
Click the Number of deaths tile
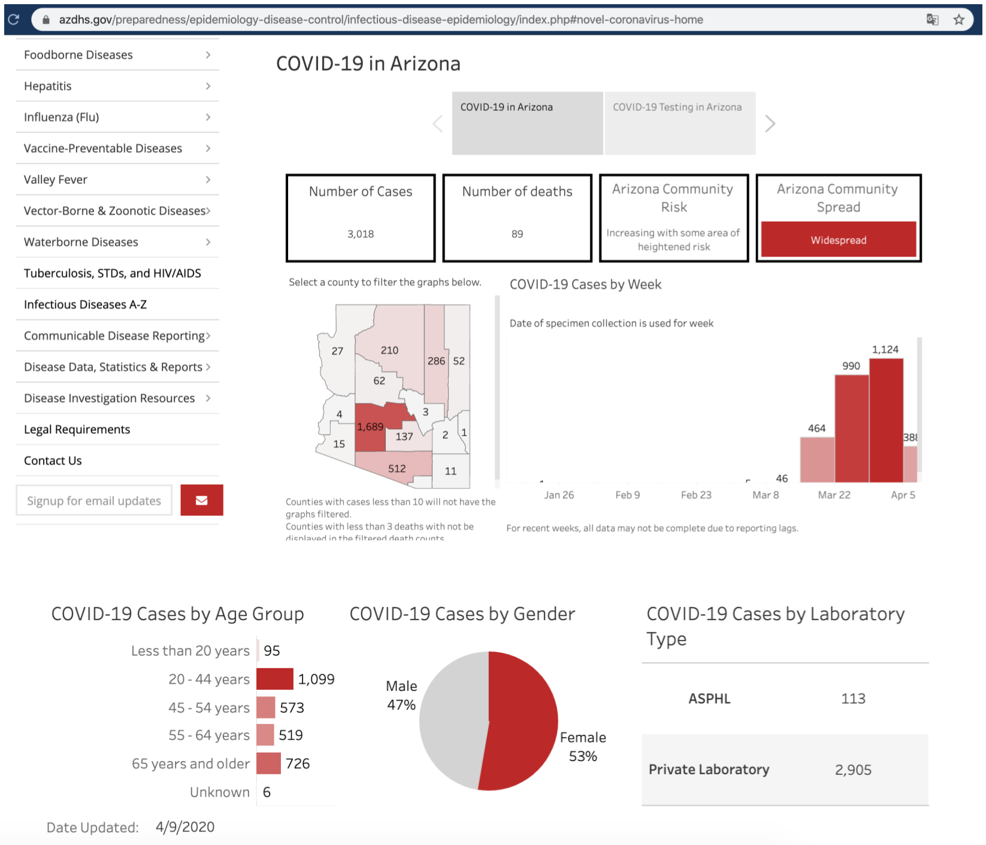(x=518, y=218)
